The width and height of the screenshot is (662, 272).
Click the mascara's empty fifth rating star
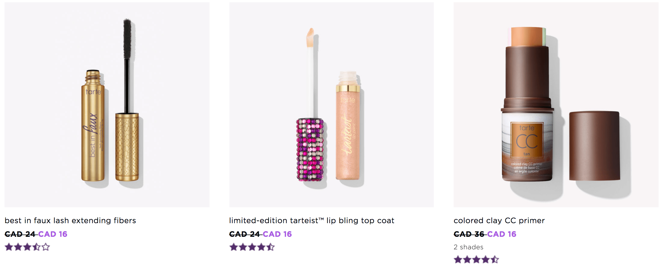pyautogui.click(x=46, y=247)
